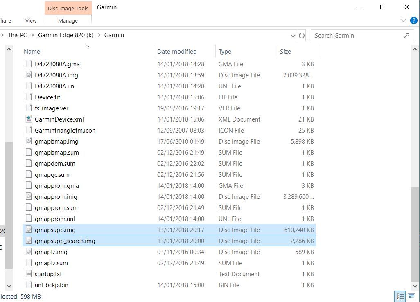Click the gmapbmap.img disc image icon
This screenshot has height=302, width=420.
click(x=29, y=141)
